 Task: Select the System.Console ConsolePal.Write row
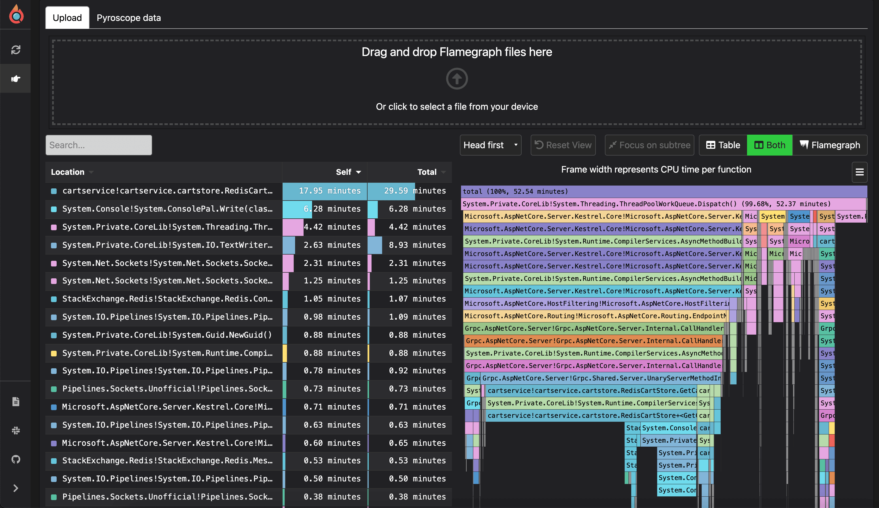pyautogui.click(x=249, y=209)
